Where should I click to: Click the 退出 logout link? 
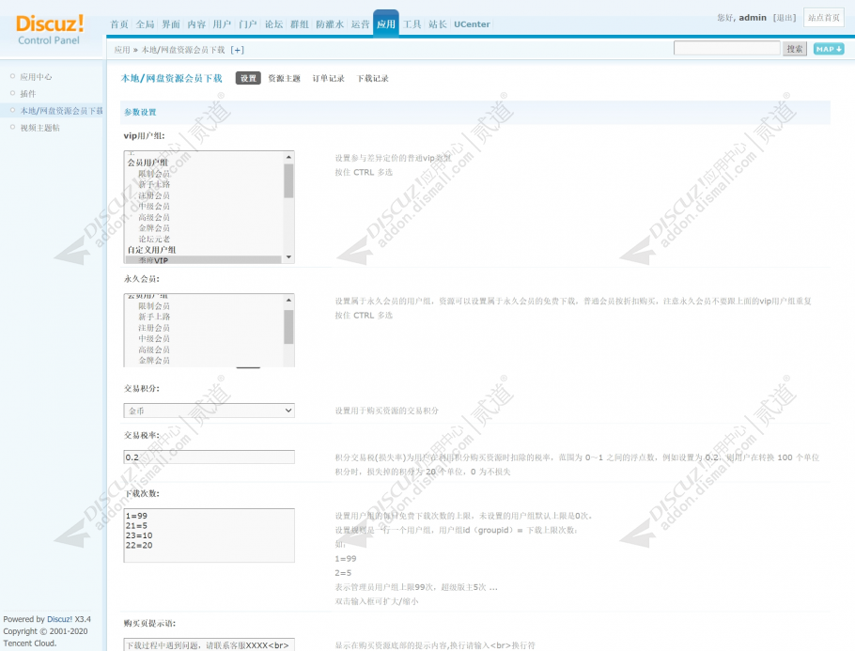coord(785,18)
